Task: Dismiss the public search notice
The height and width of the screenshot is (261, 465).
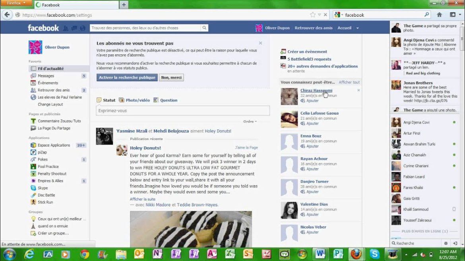Action: [261, 43]
